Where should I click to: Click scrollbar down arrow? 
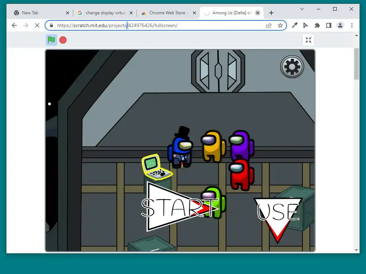(356, 250)
